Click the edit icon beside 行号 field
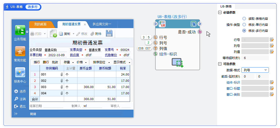 tap(272, 39)
